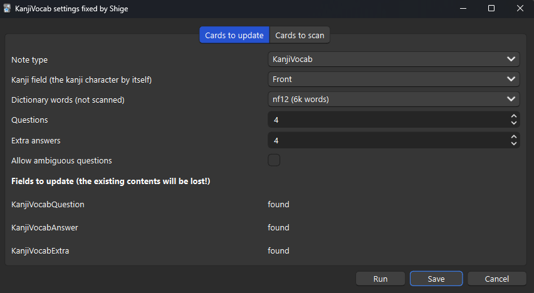Maximize the KanjiVocab settings window

click(491, 9)
